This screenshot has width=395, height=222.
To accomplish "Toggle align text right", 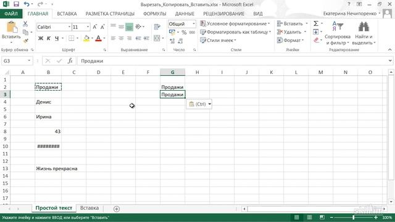I will pyautogui.click(x=129, y=38).
